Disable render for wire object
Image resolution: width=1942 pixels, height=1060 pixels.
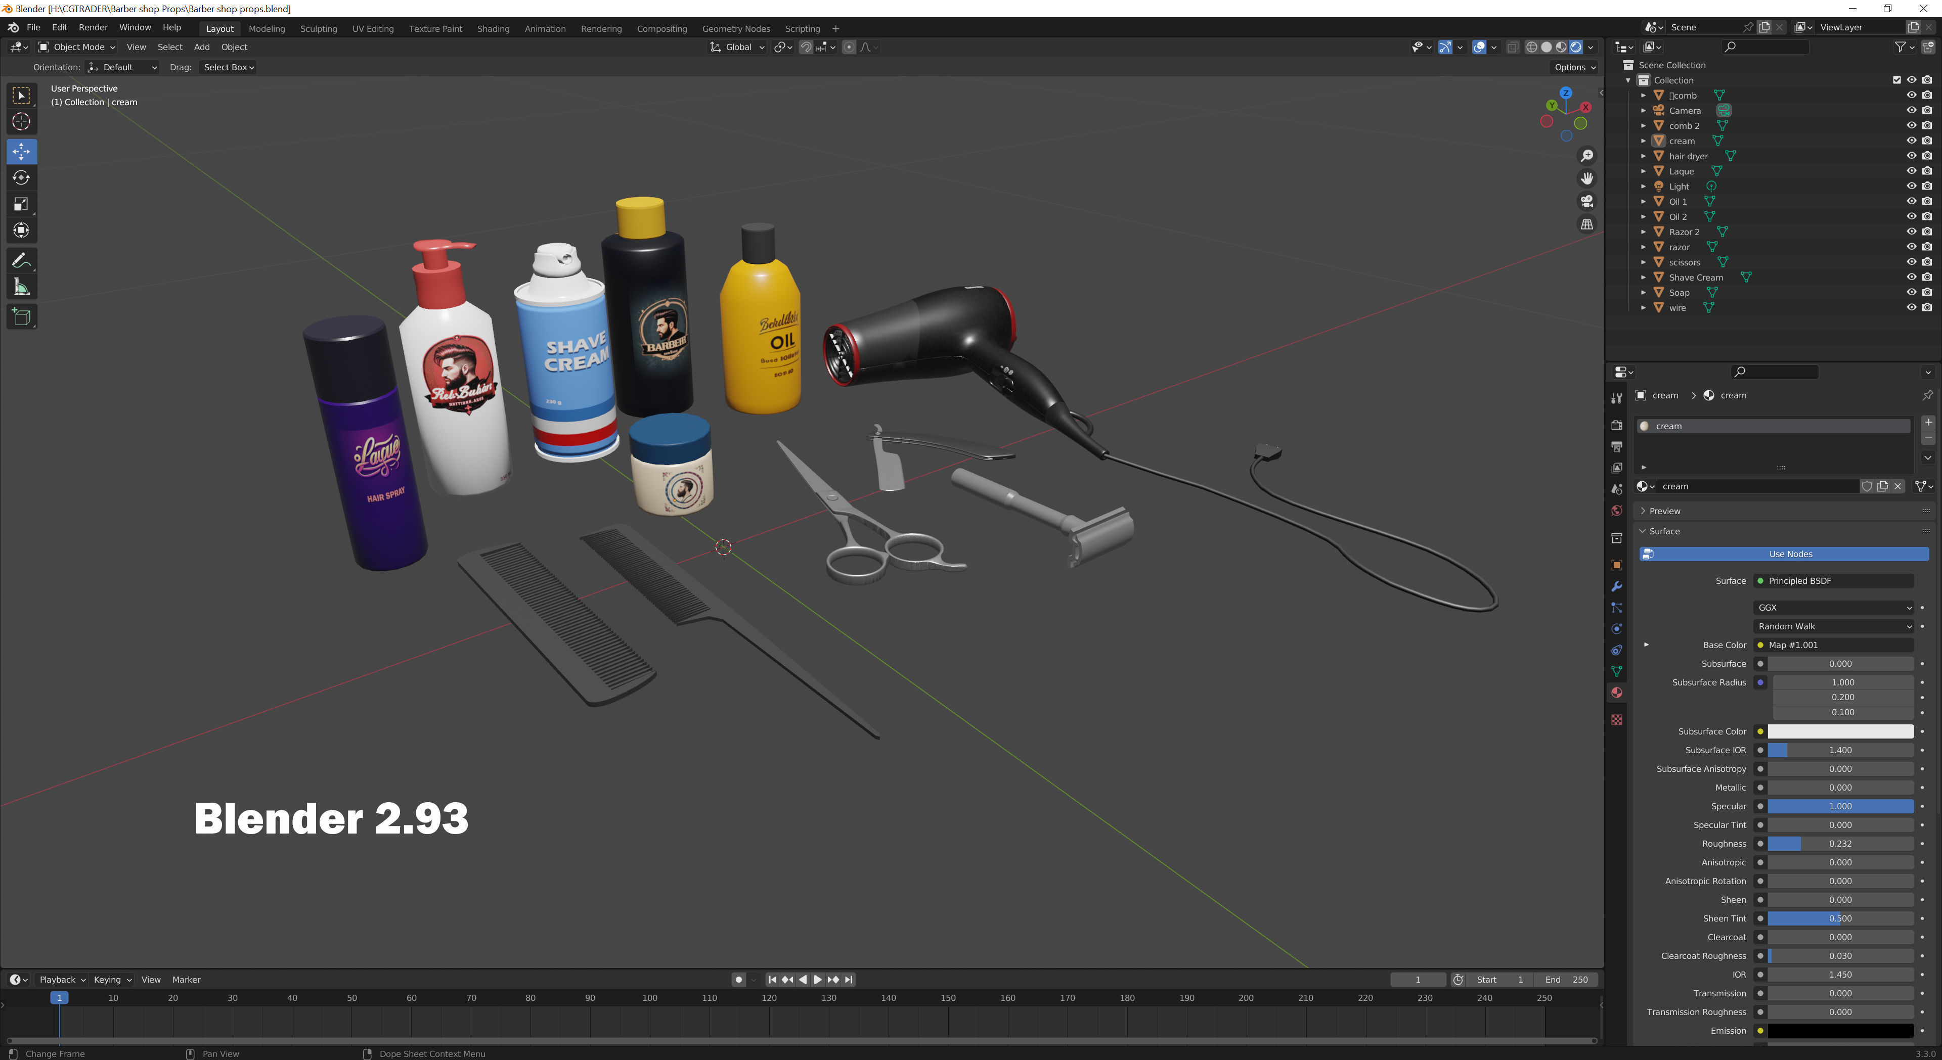[1927, 307]
